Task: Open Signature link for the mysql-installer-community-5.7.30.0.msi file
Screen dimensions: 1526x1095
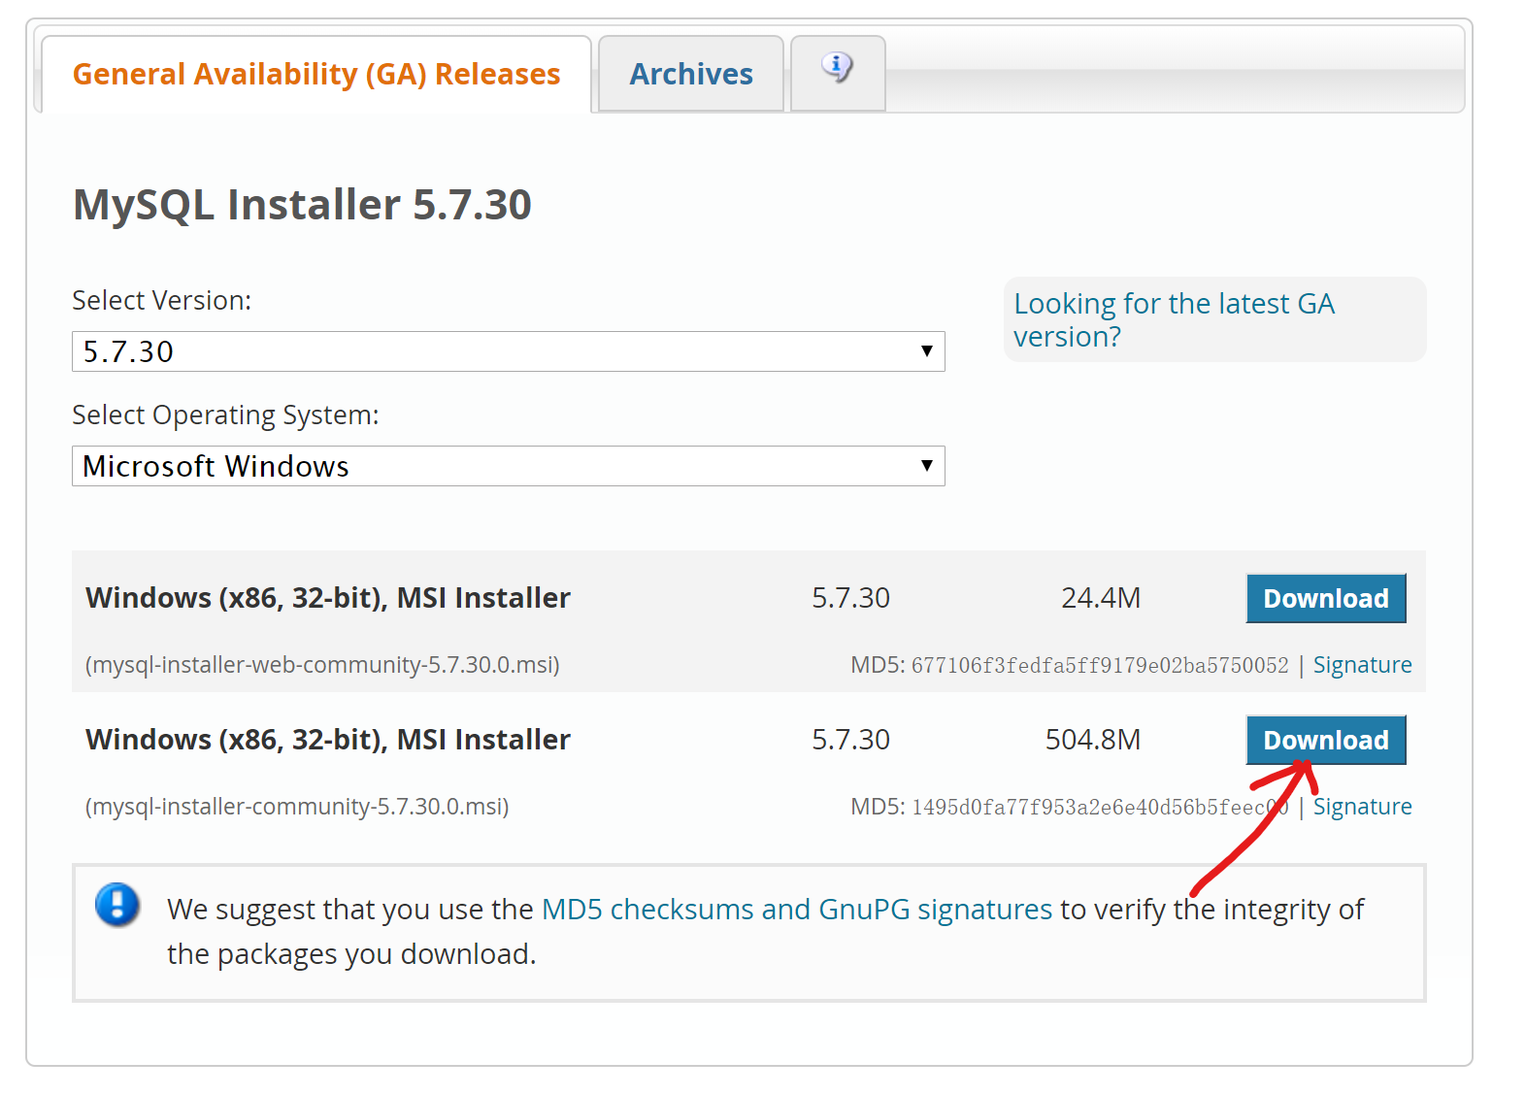Action: [1362, 807]
